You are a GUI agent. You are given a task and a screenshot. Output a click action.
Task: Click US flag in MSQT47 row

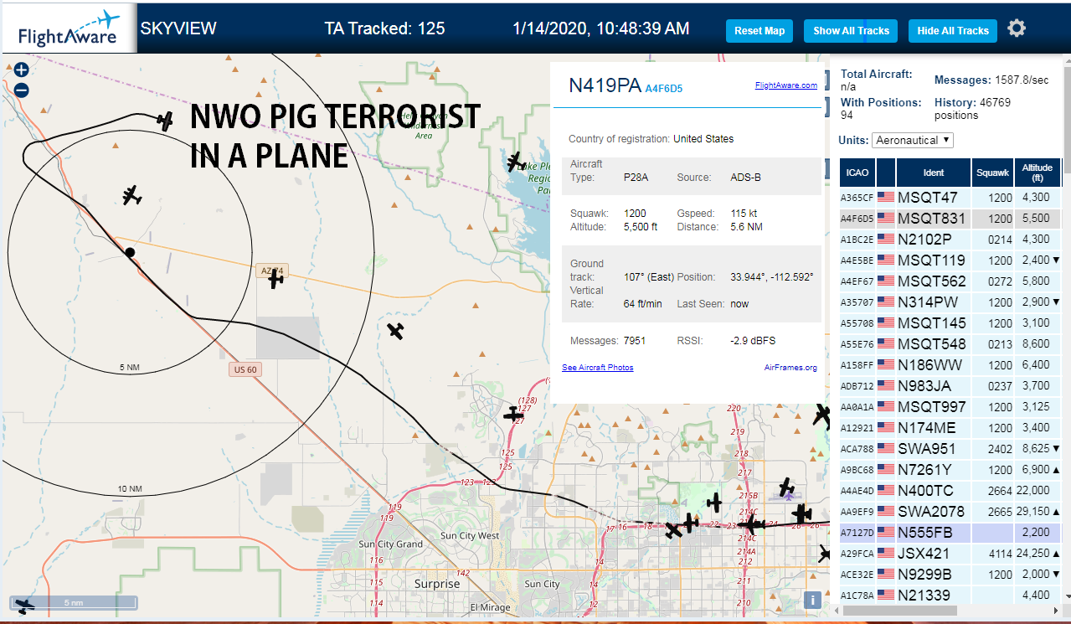(x=886, y=198)
